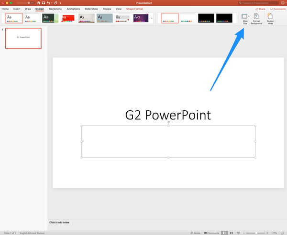Open Format Background pane
The width and height of the screenshot is (287, 235).
[256, 19]
